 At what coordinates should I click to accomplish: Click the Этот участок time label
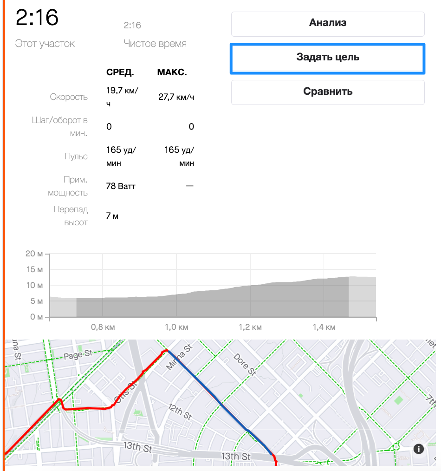tap(45, 44)
